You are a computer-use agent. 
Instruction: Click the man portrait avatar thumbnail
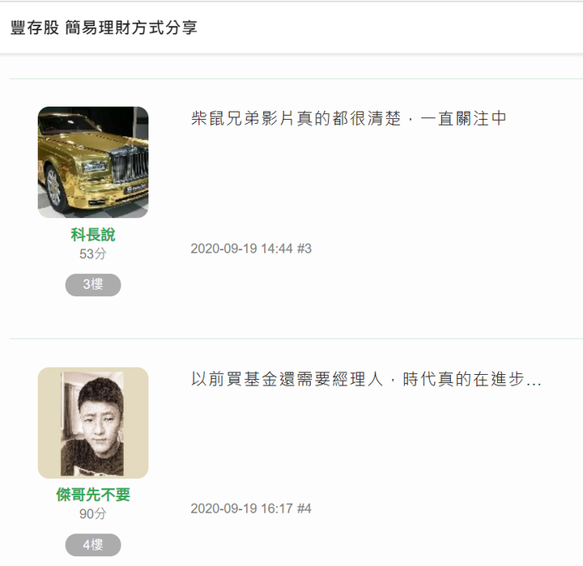[x=93, y=423]
